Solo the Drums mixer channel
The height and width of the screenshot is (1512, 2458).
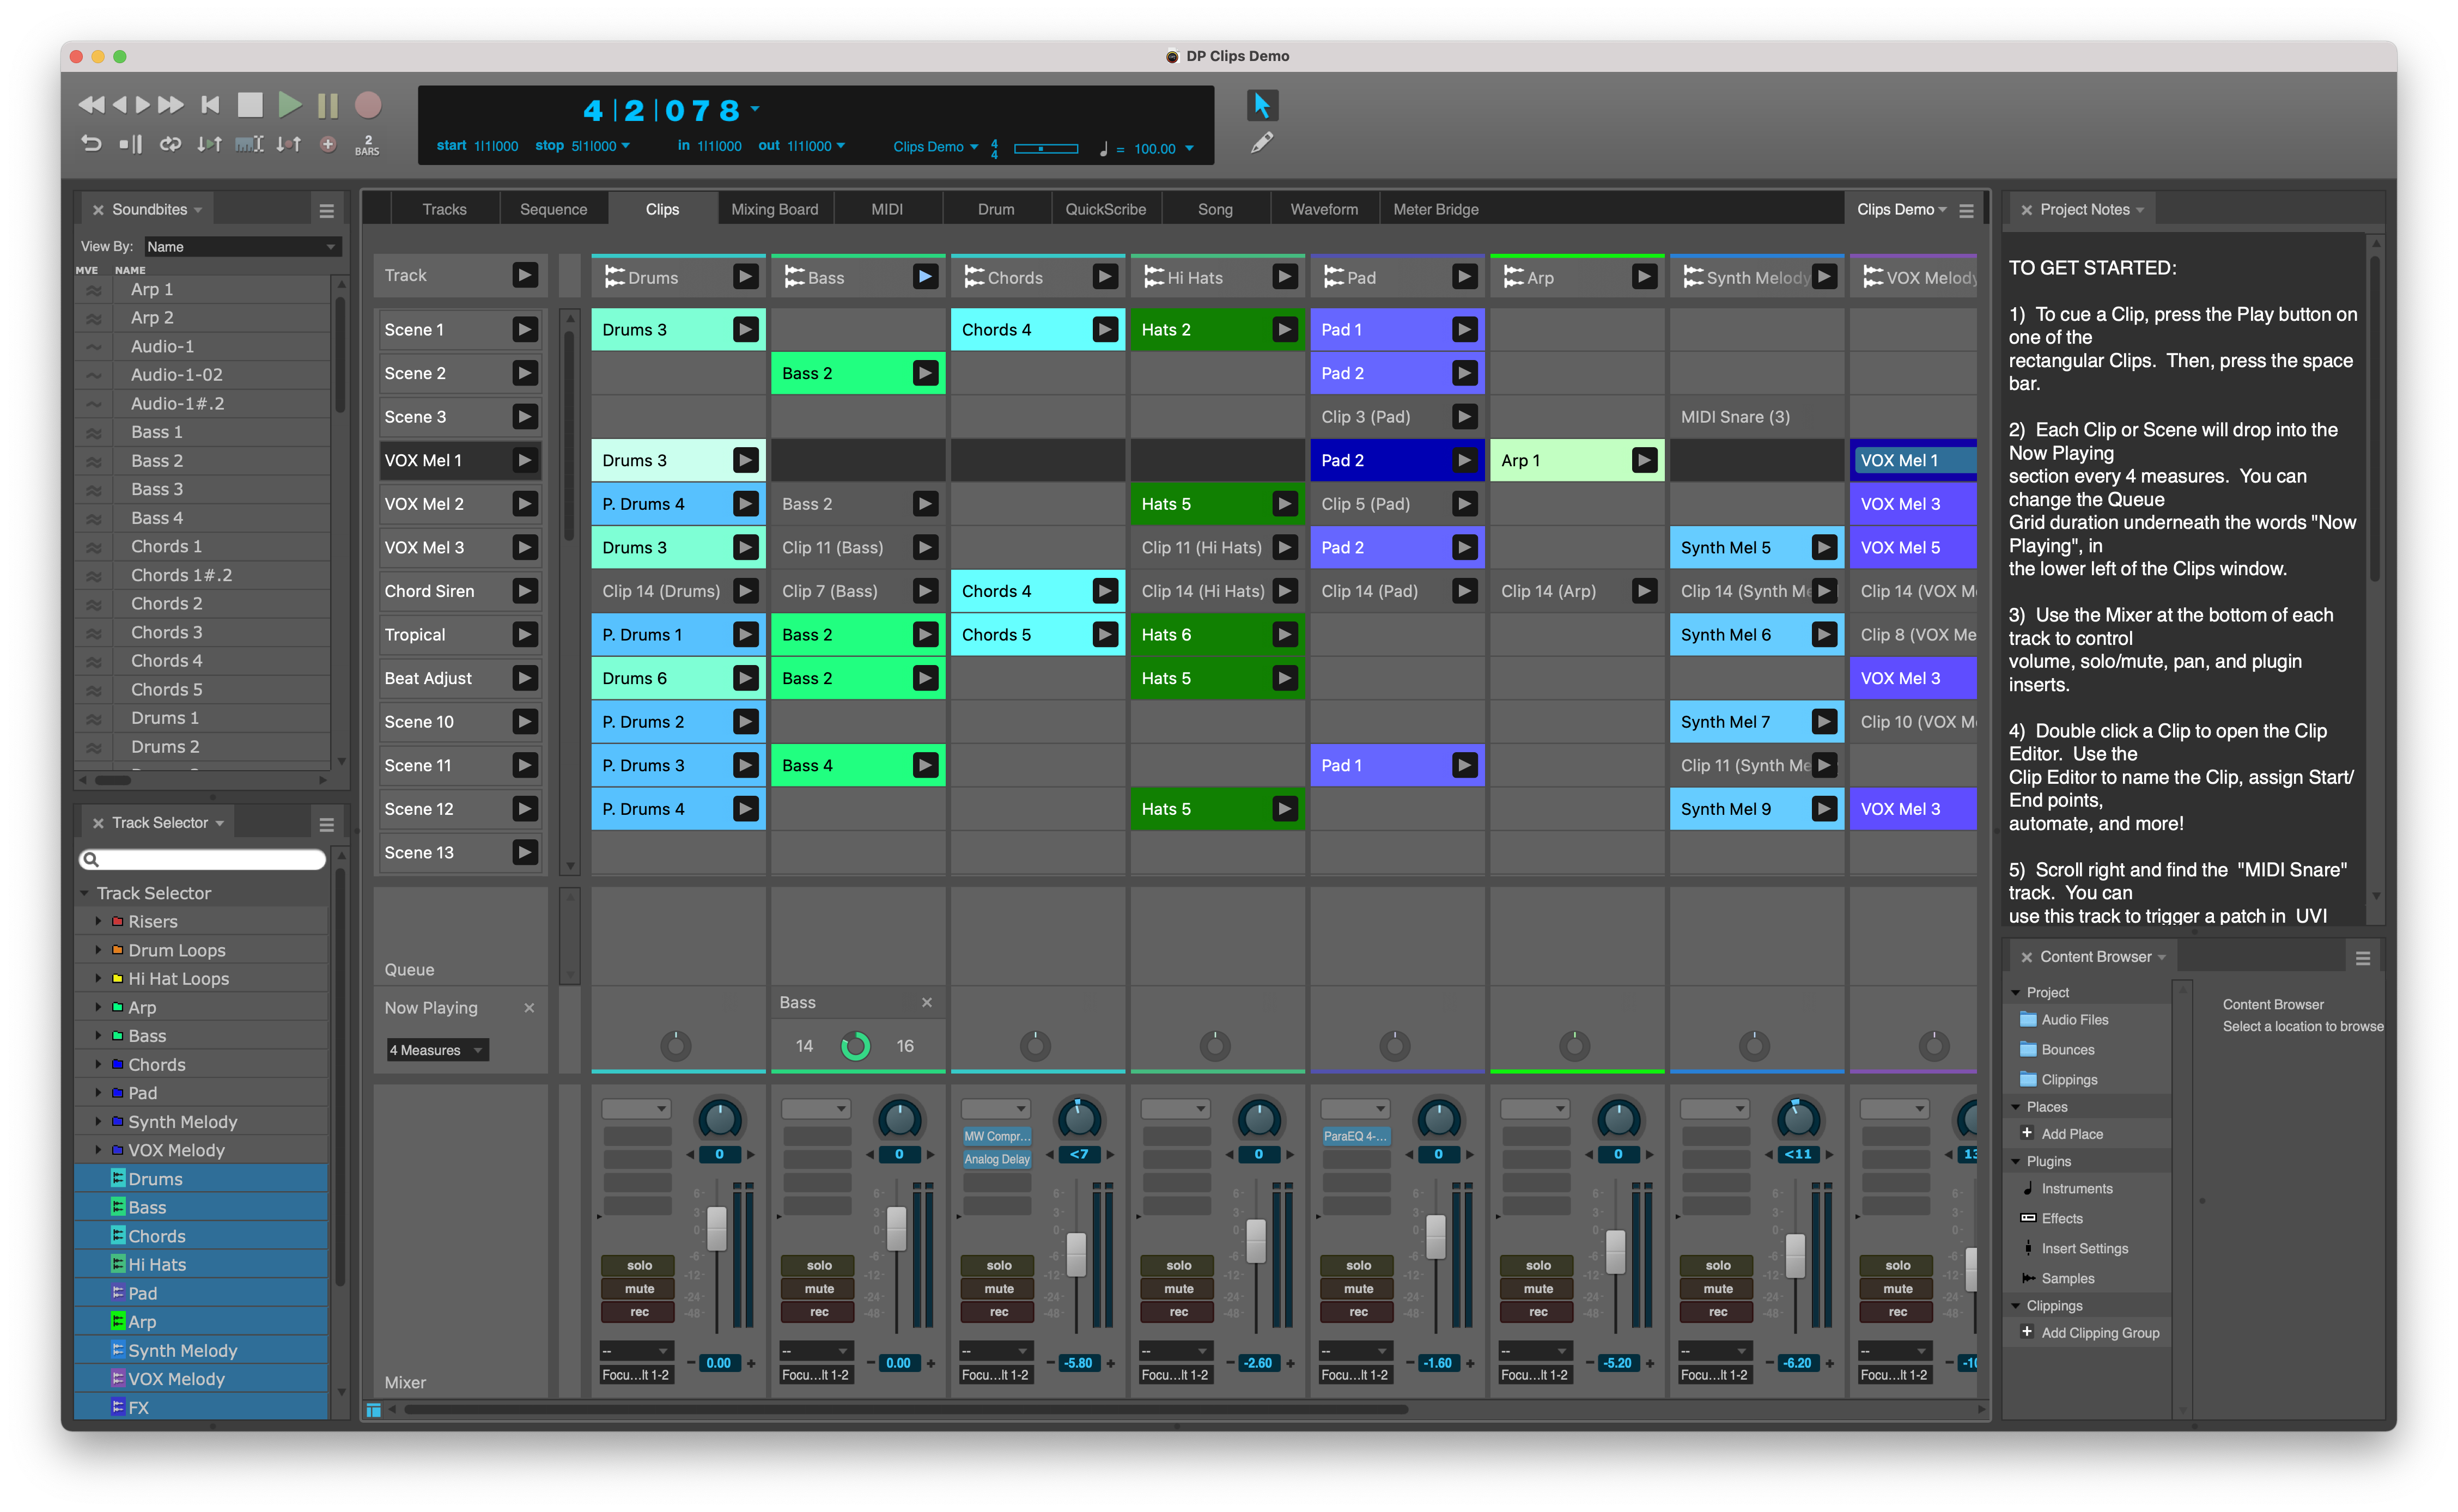coord(639,1265)
